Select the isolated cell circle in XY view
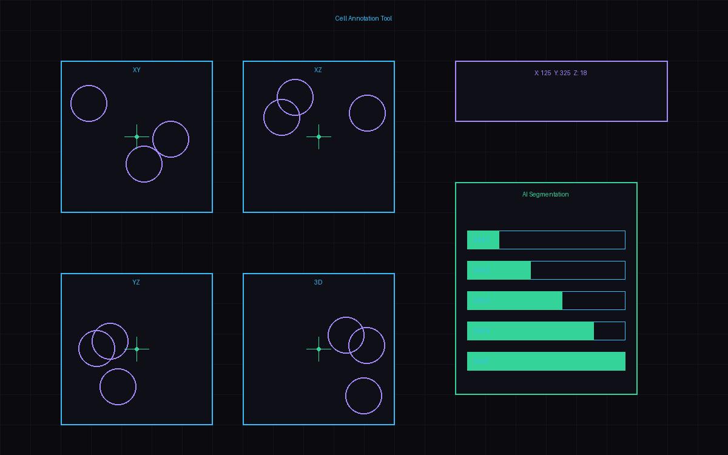Image resolution: width=728 pixels, height=455 pixels. click(x=89, y=103)
